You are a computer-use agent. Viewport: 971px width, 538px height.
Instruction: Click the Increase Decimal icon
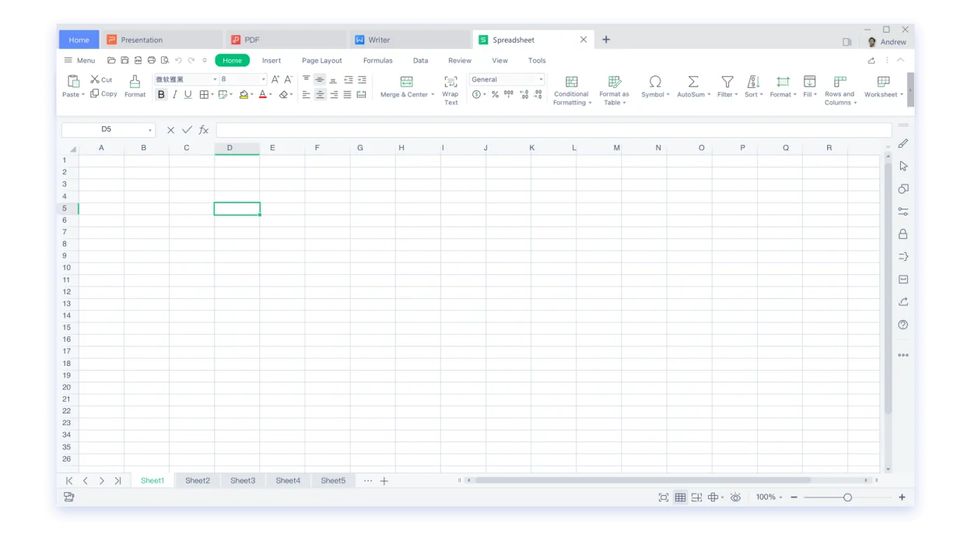point(524,94)
